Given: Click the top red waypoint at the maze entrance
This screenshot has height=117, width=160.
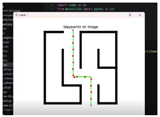Looking at the screenshot, I should tap(73, 30).
